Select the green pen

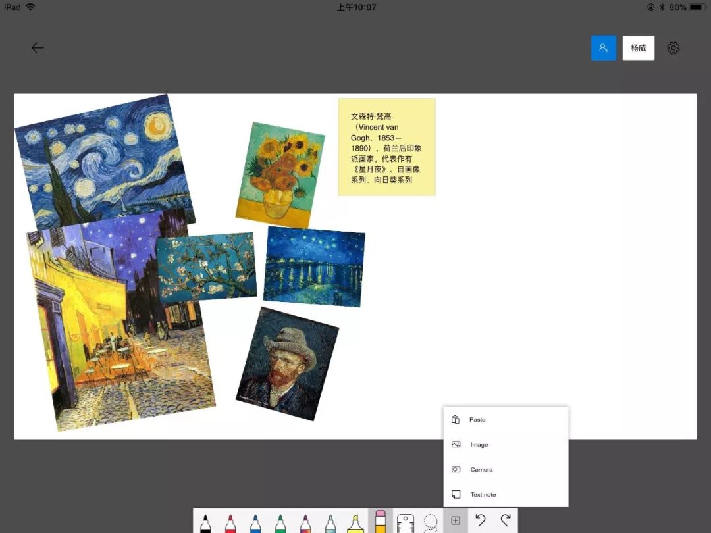click(280, 522)
